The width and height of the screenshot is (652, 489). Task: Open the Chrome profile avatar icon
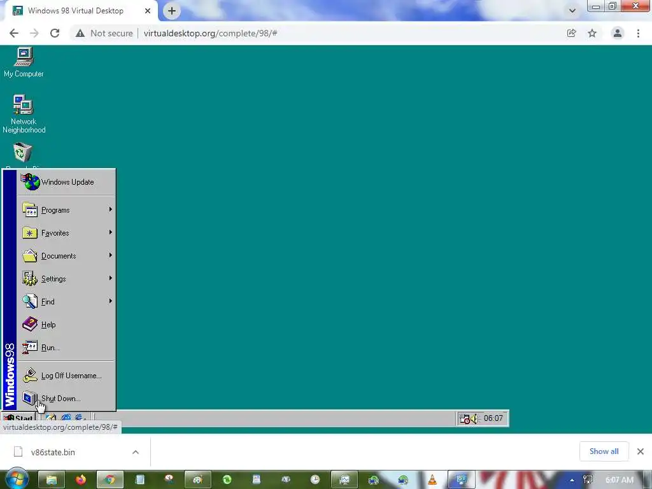pos(618,33)
